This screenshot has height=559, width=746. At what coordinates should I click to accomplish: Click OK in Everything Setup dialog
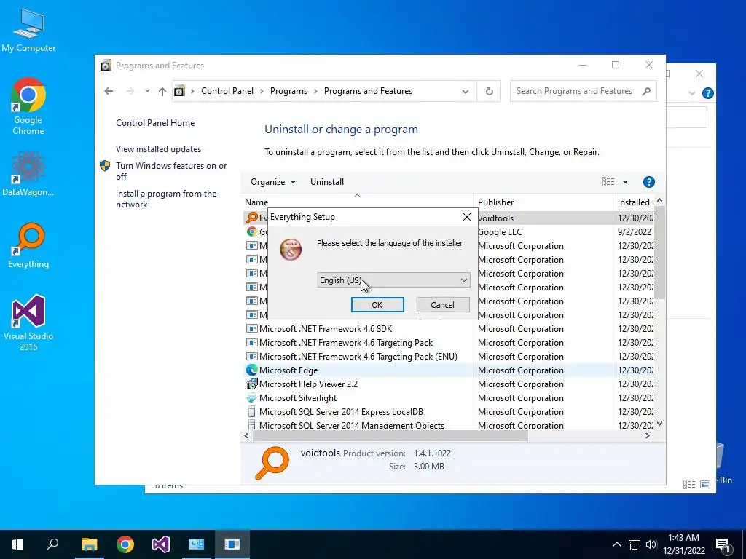377,305
